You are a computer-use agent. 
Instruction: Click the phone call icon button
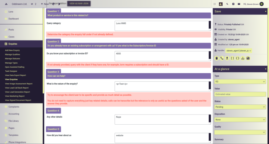(222, 58)
